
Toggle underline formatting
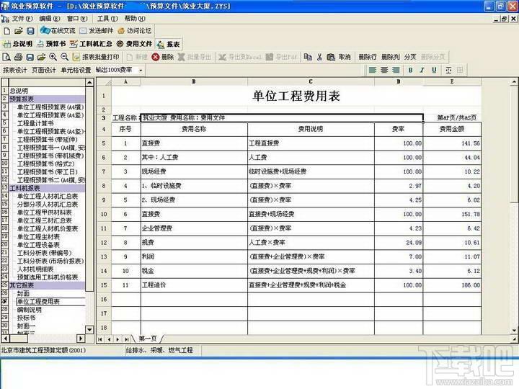434,70
